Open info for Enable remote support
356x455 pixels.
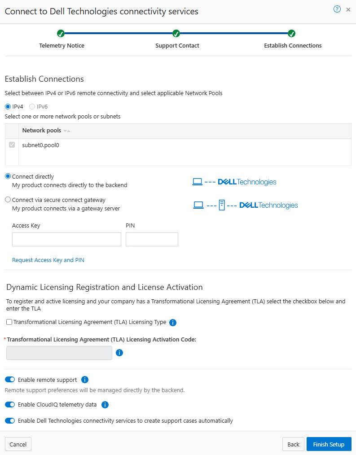[84, 380]
